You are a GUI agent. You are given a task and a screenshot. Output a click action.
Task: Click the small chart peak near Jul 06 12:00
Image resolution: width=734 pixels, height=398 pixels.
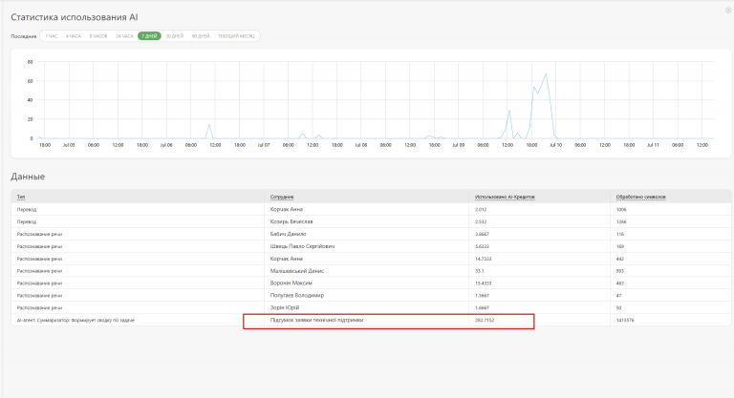tap(208, 124)
